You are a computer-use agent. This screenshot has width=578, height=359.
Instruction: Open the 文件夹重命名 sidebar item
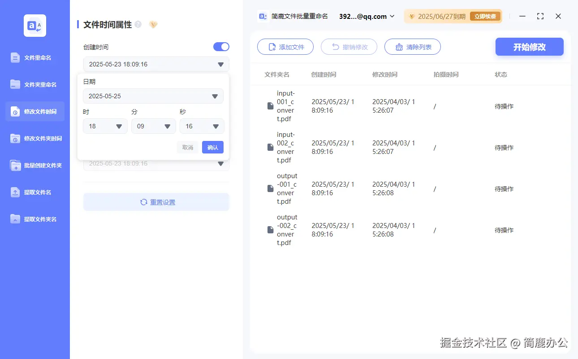35,84
